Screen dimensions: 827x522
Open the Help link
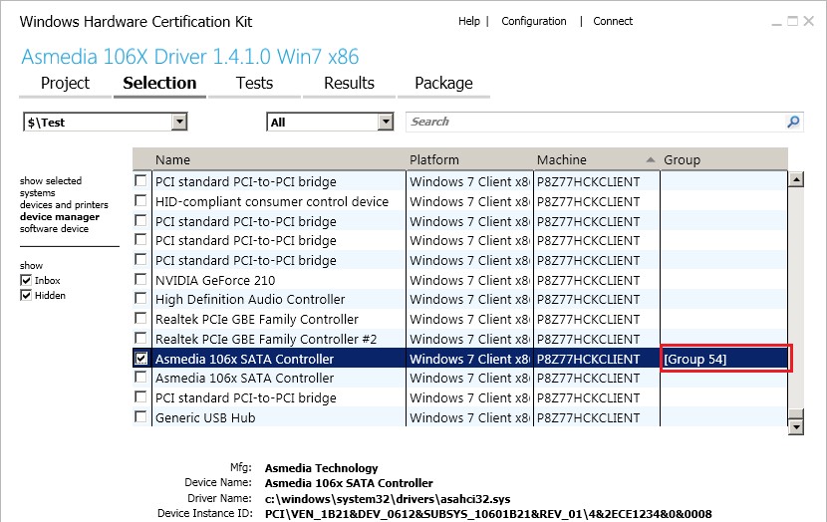[x=469, y=21]
